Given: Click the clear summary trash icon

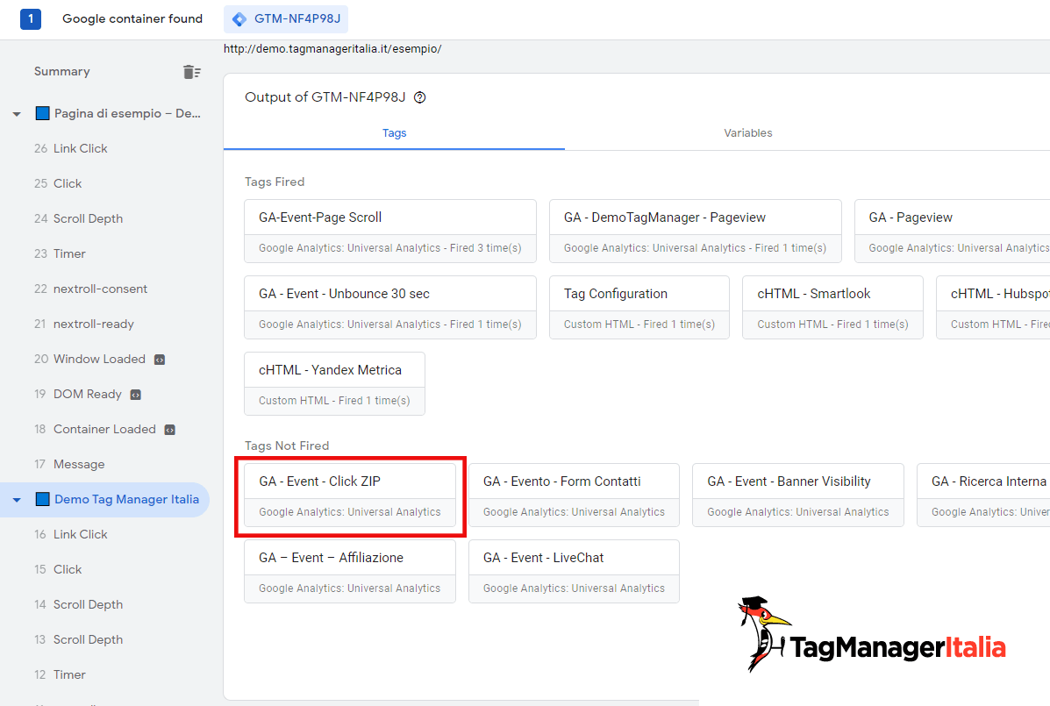Looking at the screenshot, I should (x=191, y=72).
